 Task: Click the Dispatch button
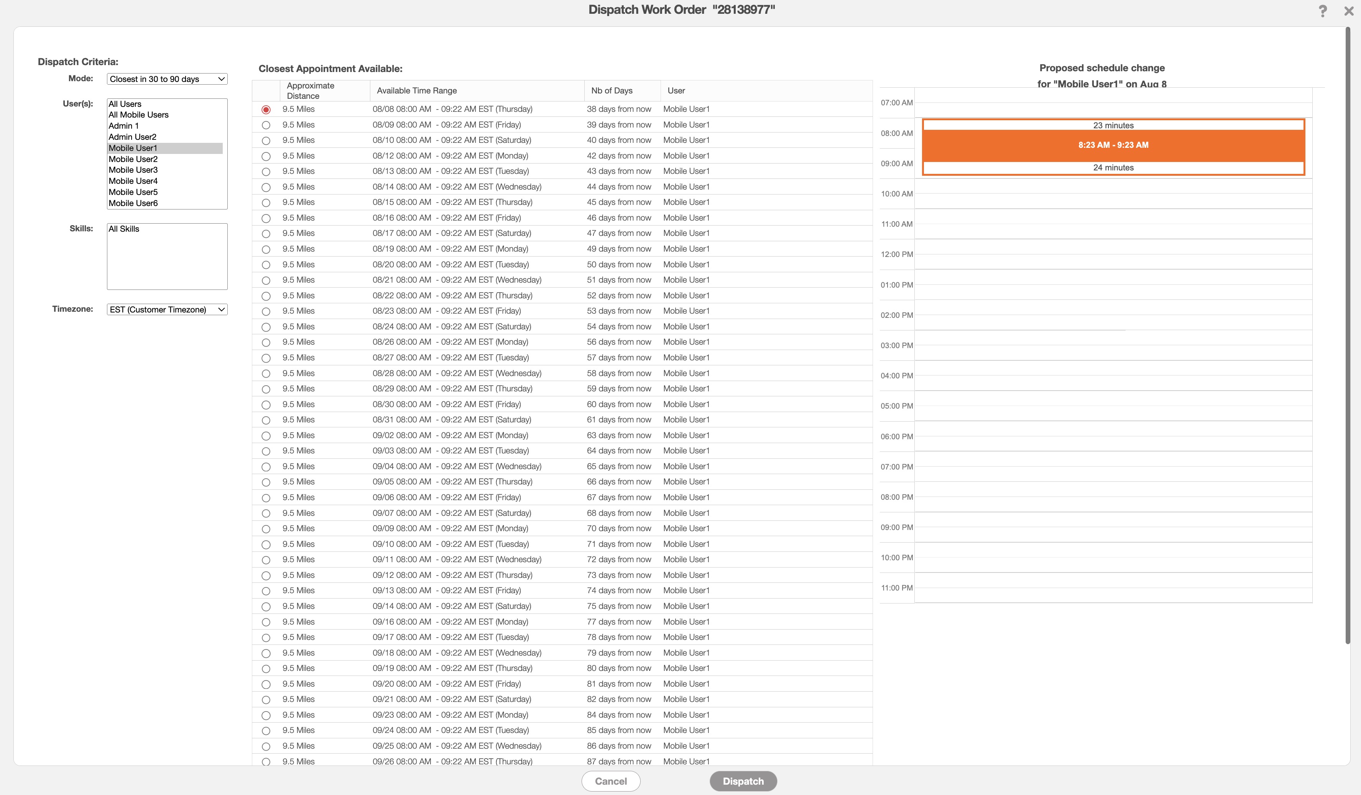pos(743,781)
